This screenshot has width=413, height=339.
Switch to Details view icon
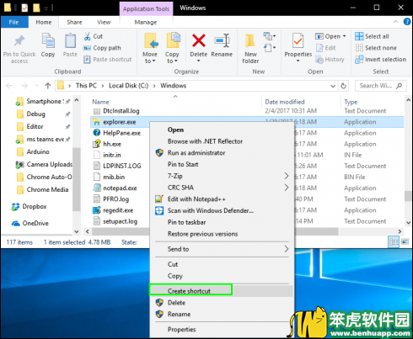tap(394, 241)
